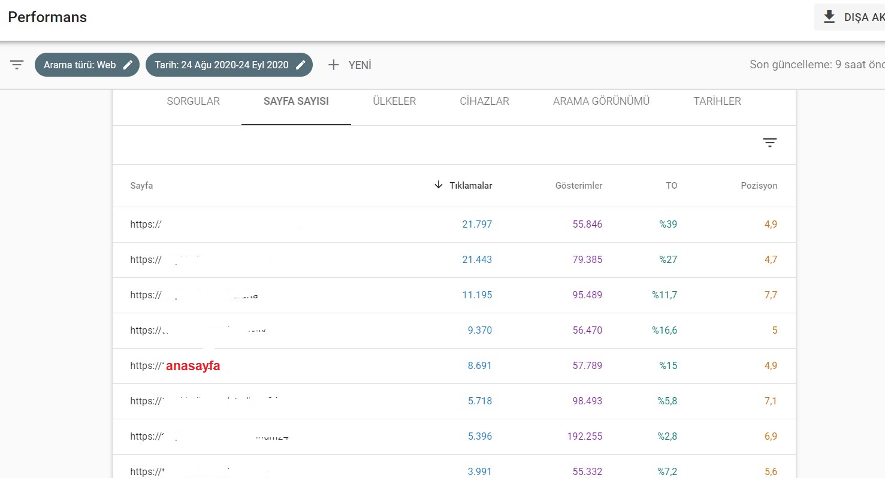The image size is (885, 478).
Task: Open the Arama türü: Web filter chip
Action: click(87, 65)
